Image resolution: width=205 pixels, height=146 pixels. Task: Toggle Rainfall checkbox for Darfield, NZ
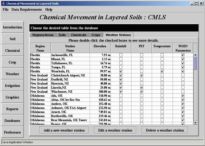point(121,79)
